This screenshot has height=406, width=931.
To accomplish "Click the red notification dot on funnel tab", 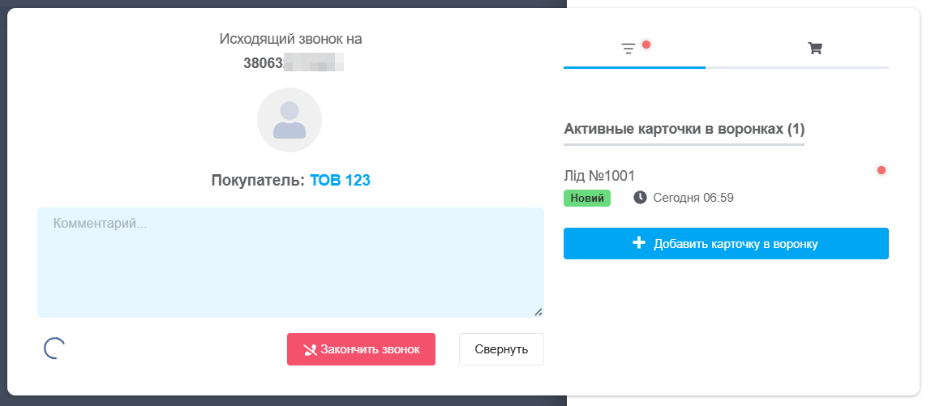I will pyautogui.click(x=646, y=45).
